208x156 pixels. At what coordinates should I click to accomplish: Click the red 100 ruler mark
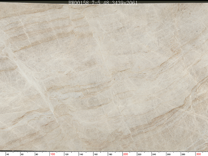(53, 154)
